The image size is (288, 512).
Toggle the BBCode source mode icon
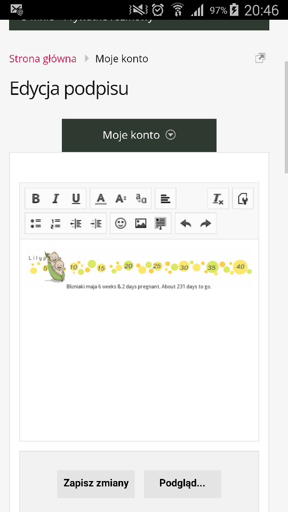coord(243,198)
